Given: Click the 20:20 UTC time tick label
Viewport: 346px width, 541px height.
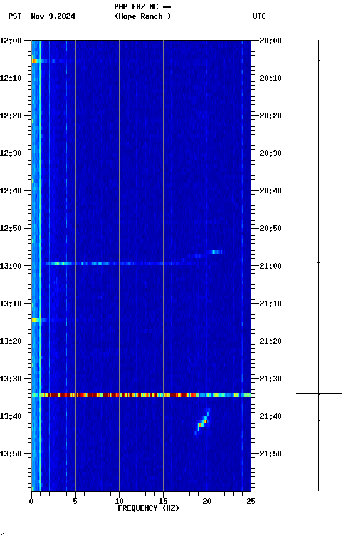Looking at the screenshot, I should [x=271, y=116].
